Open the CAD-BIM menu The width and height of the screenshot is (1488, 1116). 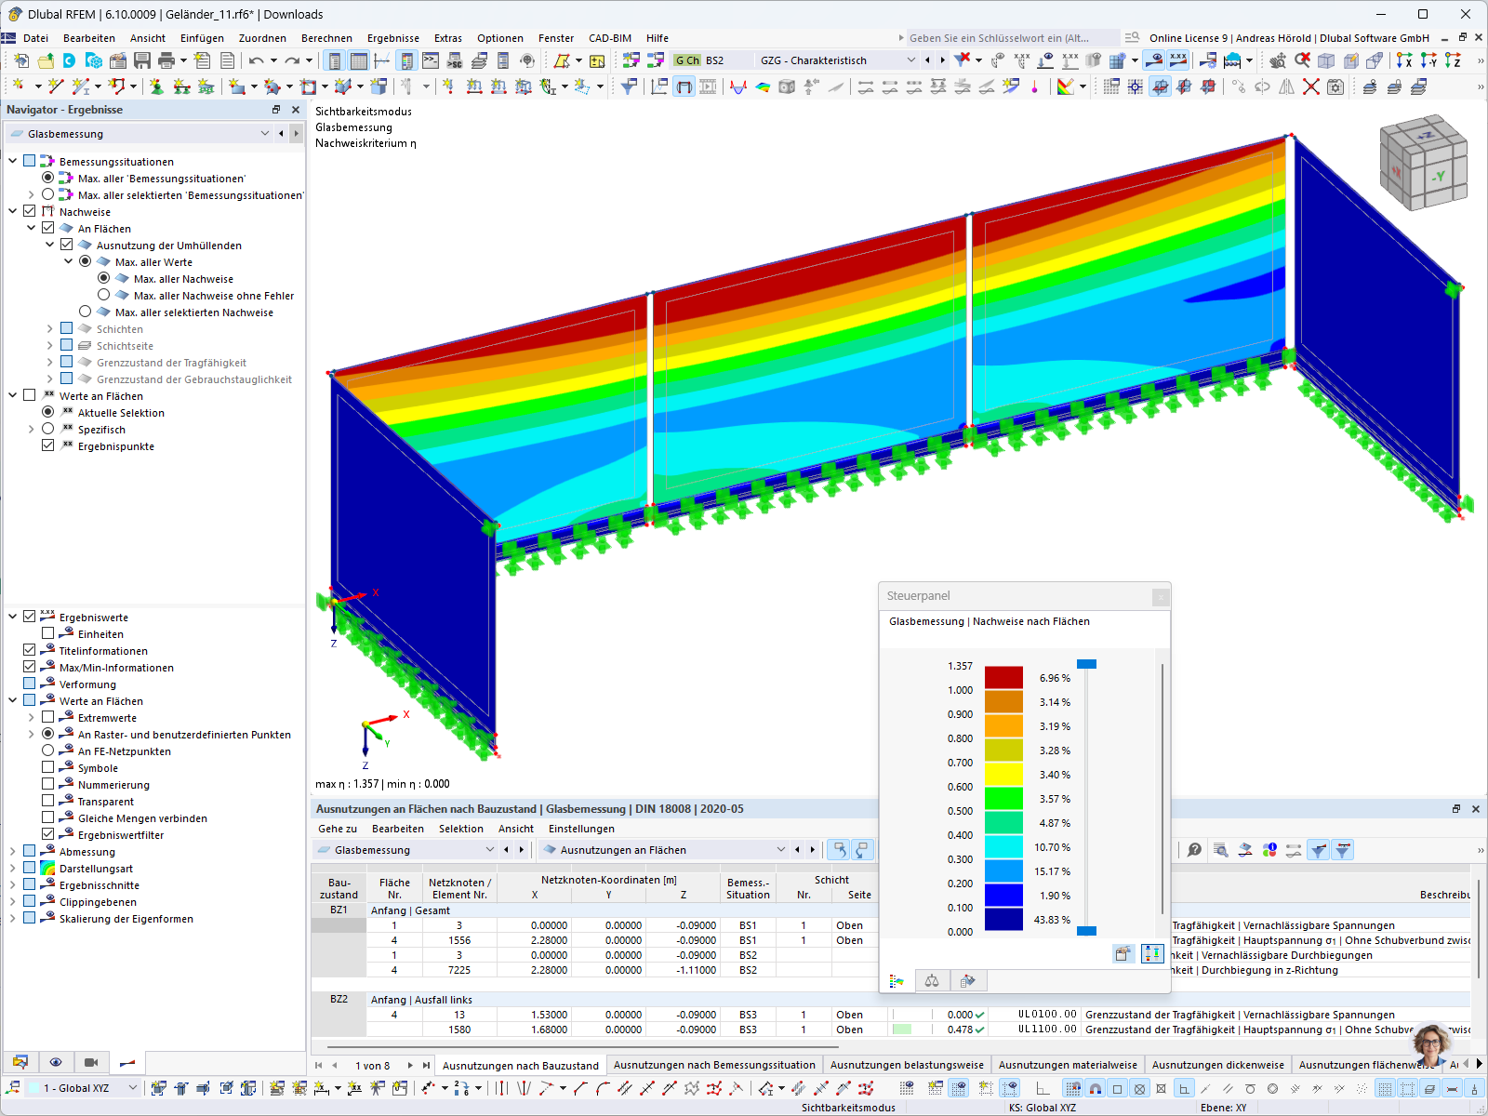pos(609,38)
